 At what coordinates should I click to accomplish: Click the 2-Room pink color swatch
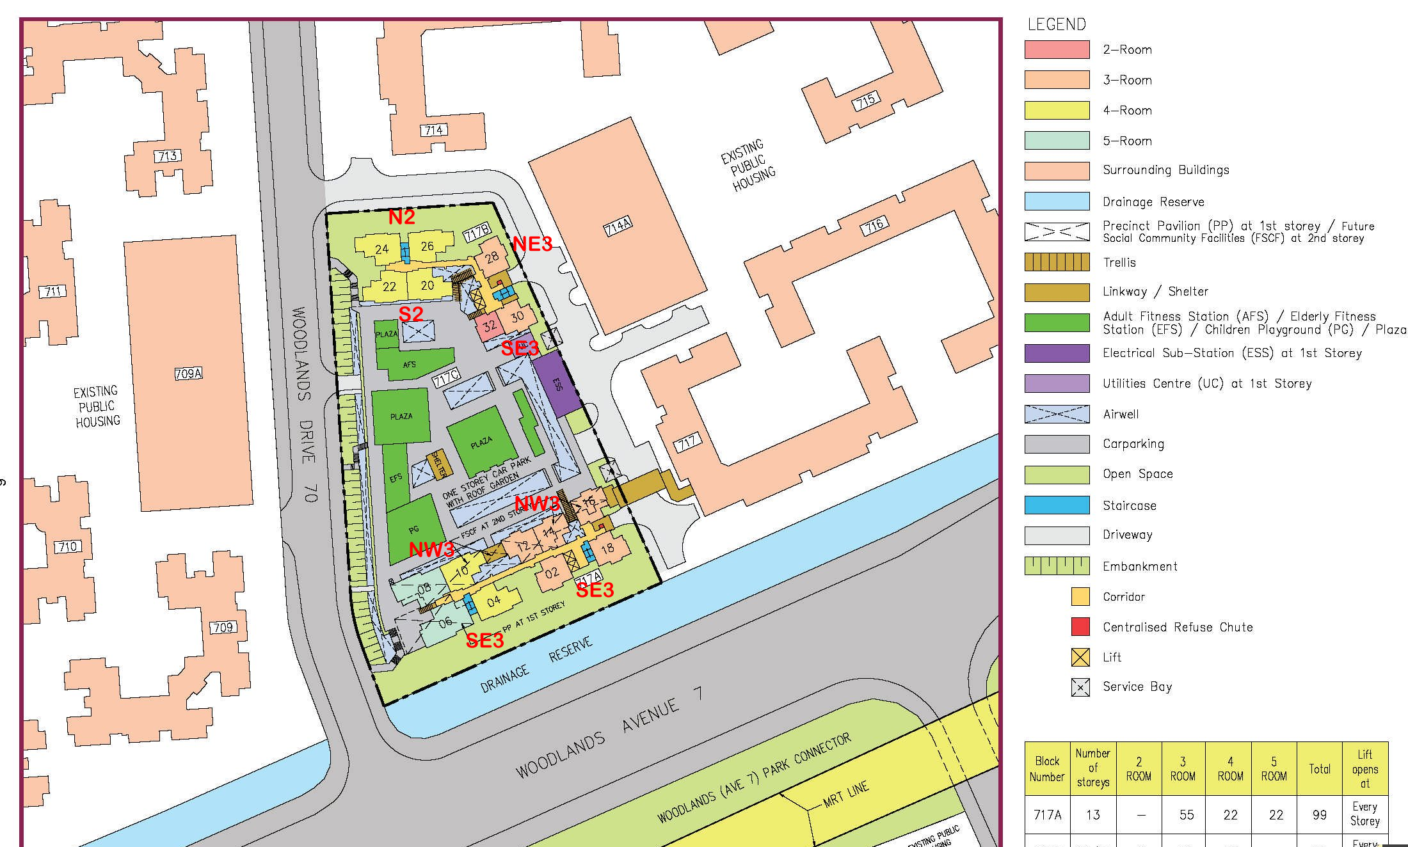[x=1057, y=50]
